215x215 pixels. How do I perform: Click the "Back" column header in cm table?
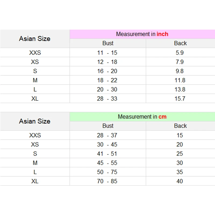click(x=180, y=126)
